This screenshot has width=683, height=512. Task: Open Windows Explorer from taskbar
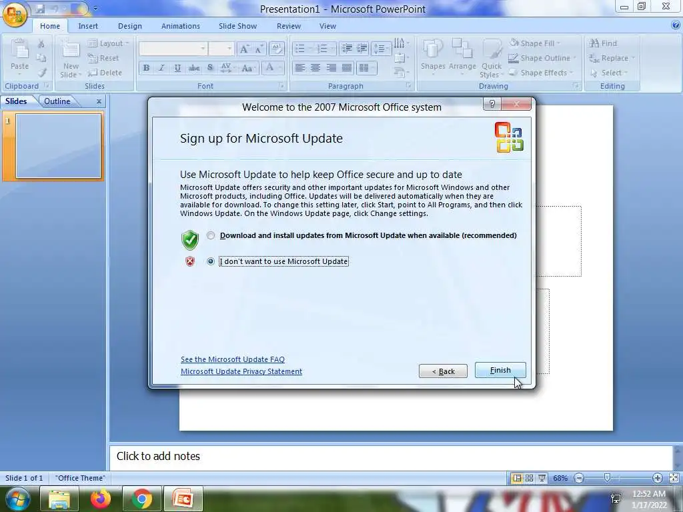pos(59,499)
